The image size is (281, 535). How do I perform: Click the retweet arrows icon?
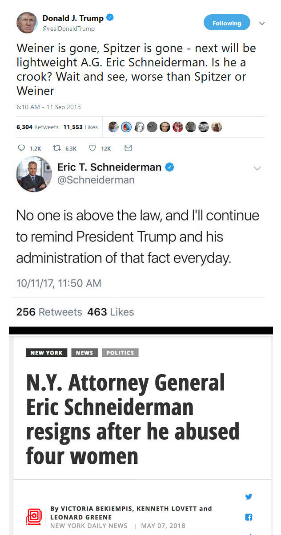[x=57, y=148]
